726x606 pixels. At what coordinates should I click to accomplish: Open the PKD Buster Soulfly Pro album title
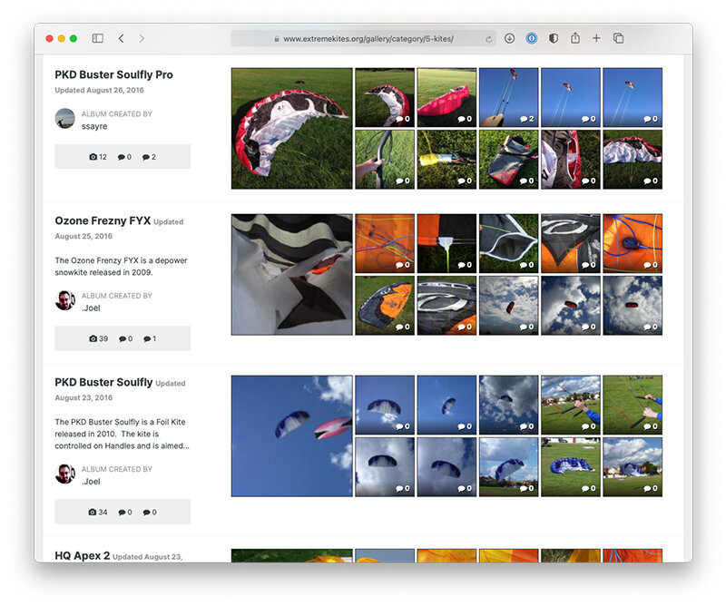click(x=114, y=74)
